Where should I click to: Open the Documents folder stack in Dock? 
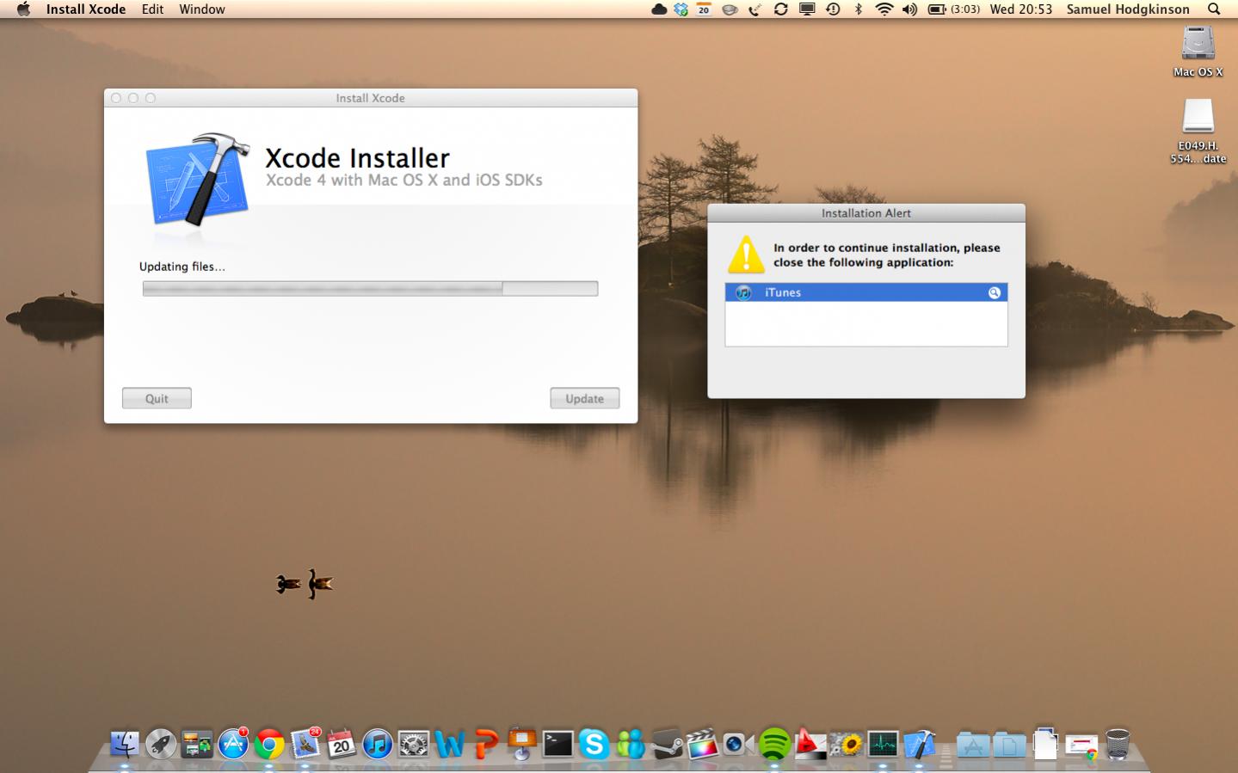[x=1009, y=744]
